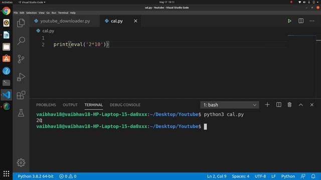Screen dimensions: 321x180
Task: Open the notifications bell in status bar
Action: click(313, 176)
